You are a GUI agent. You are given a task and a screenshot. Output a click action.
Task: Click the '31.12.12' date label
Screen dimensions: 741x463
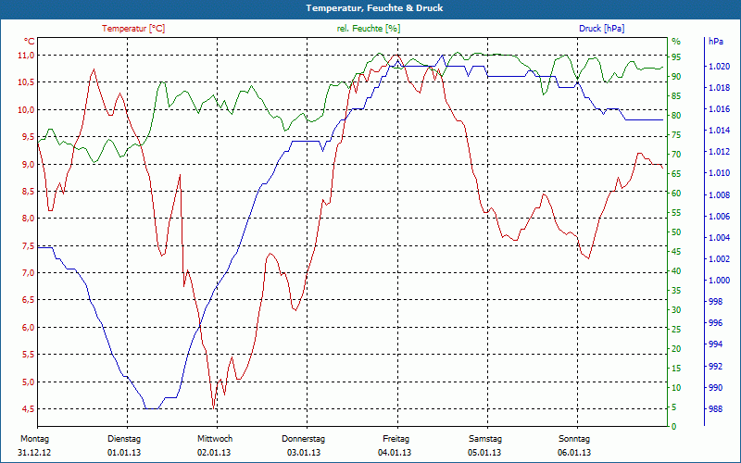coord(34,453)
